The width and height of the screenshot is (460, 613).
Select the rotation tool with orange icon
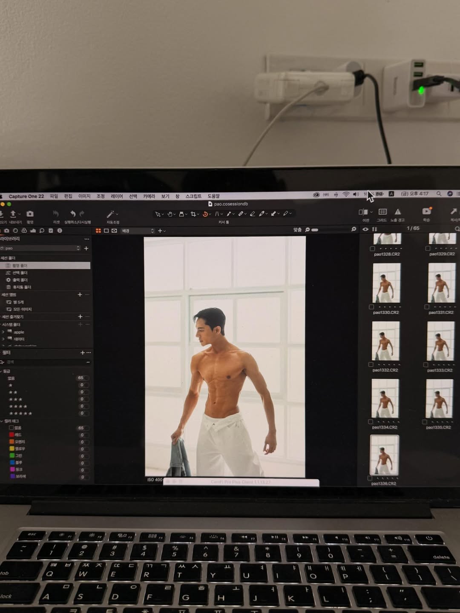pyautogui.click(x=205, y=214)
